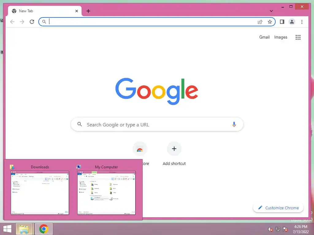
Task: Open the Chrome profile avatar
Action: point(292,22)
